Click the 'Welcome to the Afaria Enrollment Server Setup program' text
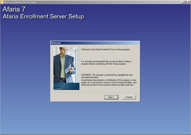 (105, 49)
